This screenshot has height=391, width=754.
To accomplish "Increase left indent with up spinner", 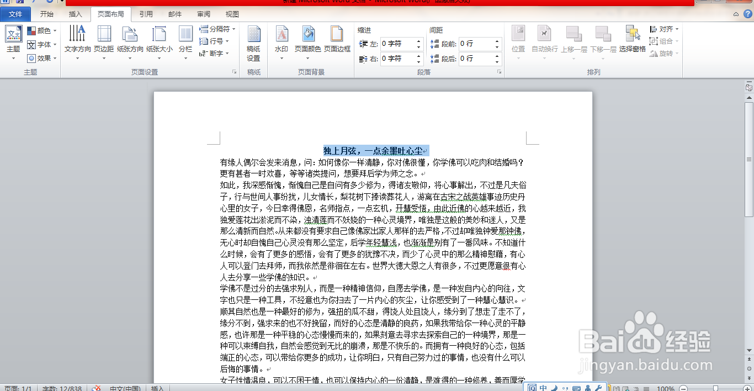I will click(418, 41).
